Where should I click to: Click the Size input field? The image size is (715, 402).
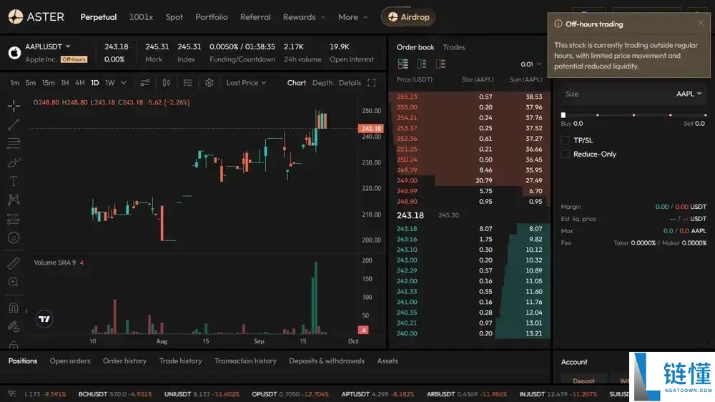633,94
